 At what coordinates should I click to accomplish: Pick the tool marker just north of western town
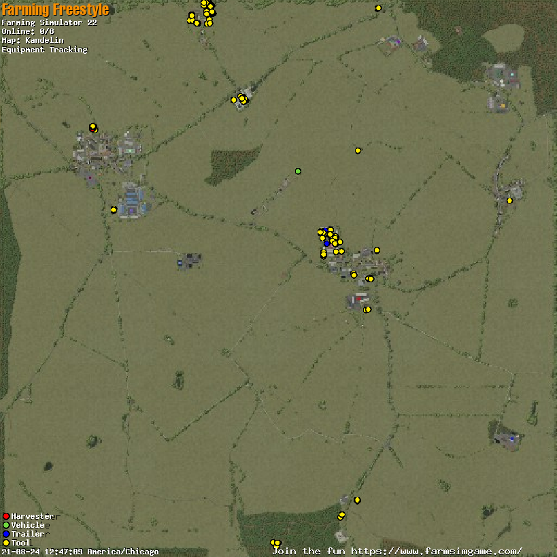[93, 126]
